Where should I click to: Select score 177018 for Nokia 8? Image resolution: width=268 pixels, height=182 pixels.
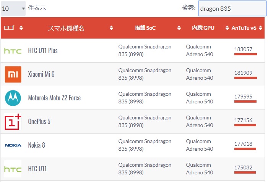[243, 144]
